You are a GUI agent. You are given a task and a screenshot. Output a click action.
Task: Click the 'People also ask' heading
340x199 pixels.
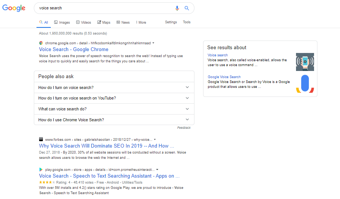[56, 77]
